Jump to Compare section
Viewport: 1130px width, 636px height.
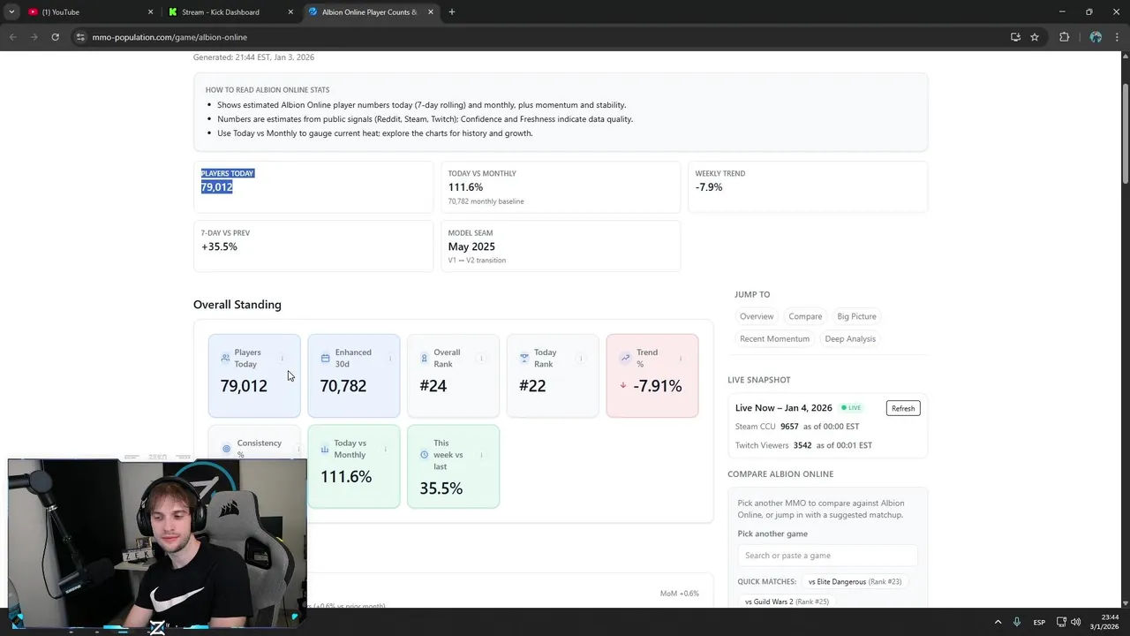[805, 316]
